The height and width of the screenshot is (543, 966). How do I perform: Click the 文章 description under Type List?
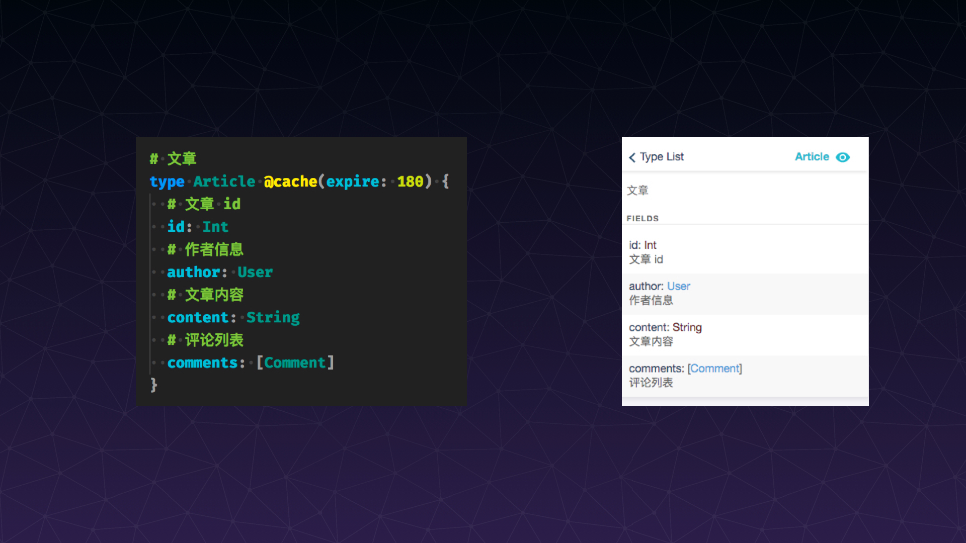[637, 191]
